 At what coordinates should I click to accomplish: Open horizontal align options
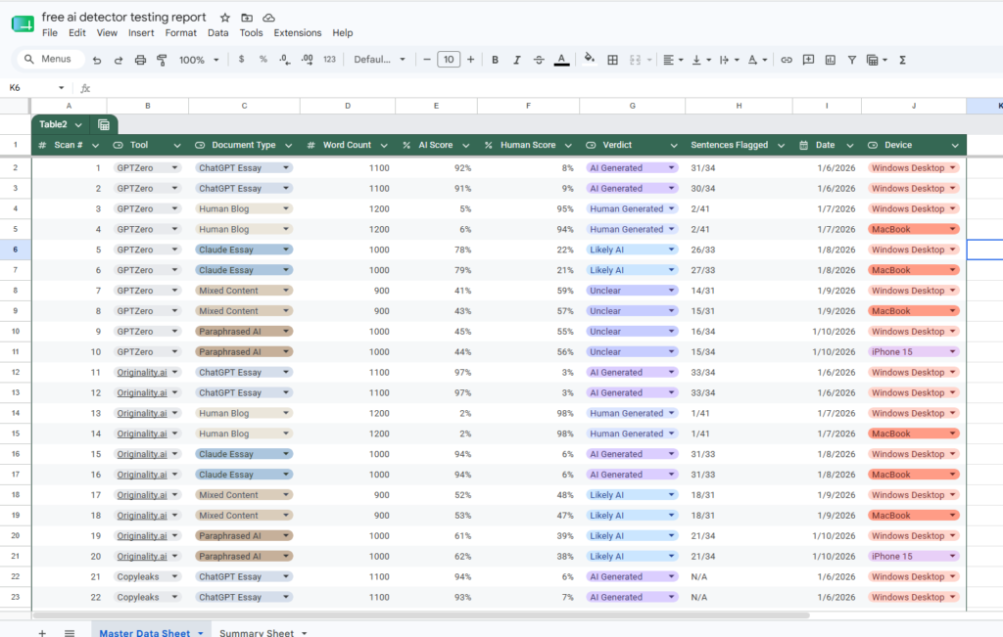tap(672, 60)
